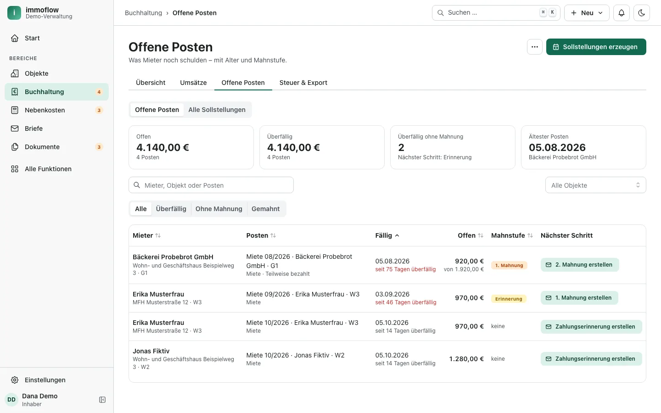
Task: Select Offene Posten segment toggle
Action: (157, 110)
